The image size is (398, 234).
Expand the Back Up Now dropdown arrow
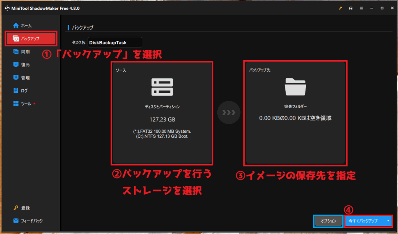[388, 221]
